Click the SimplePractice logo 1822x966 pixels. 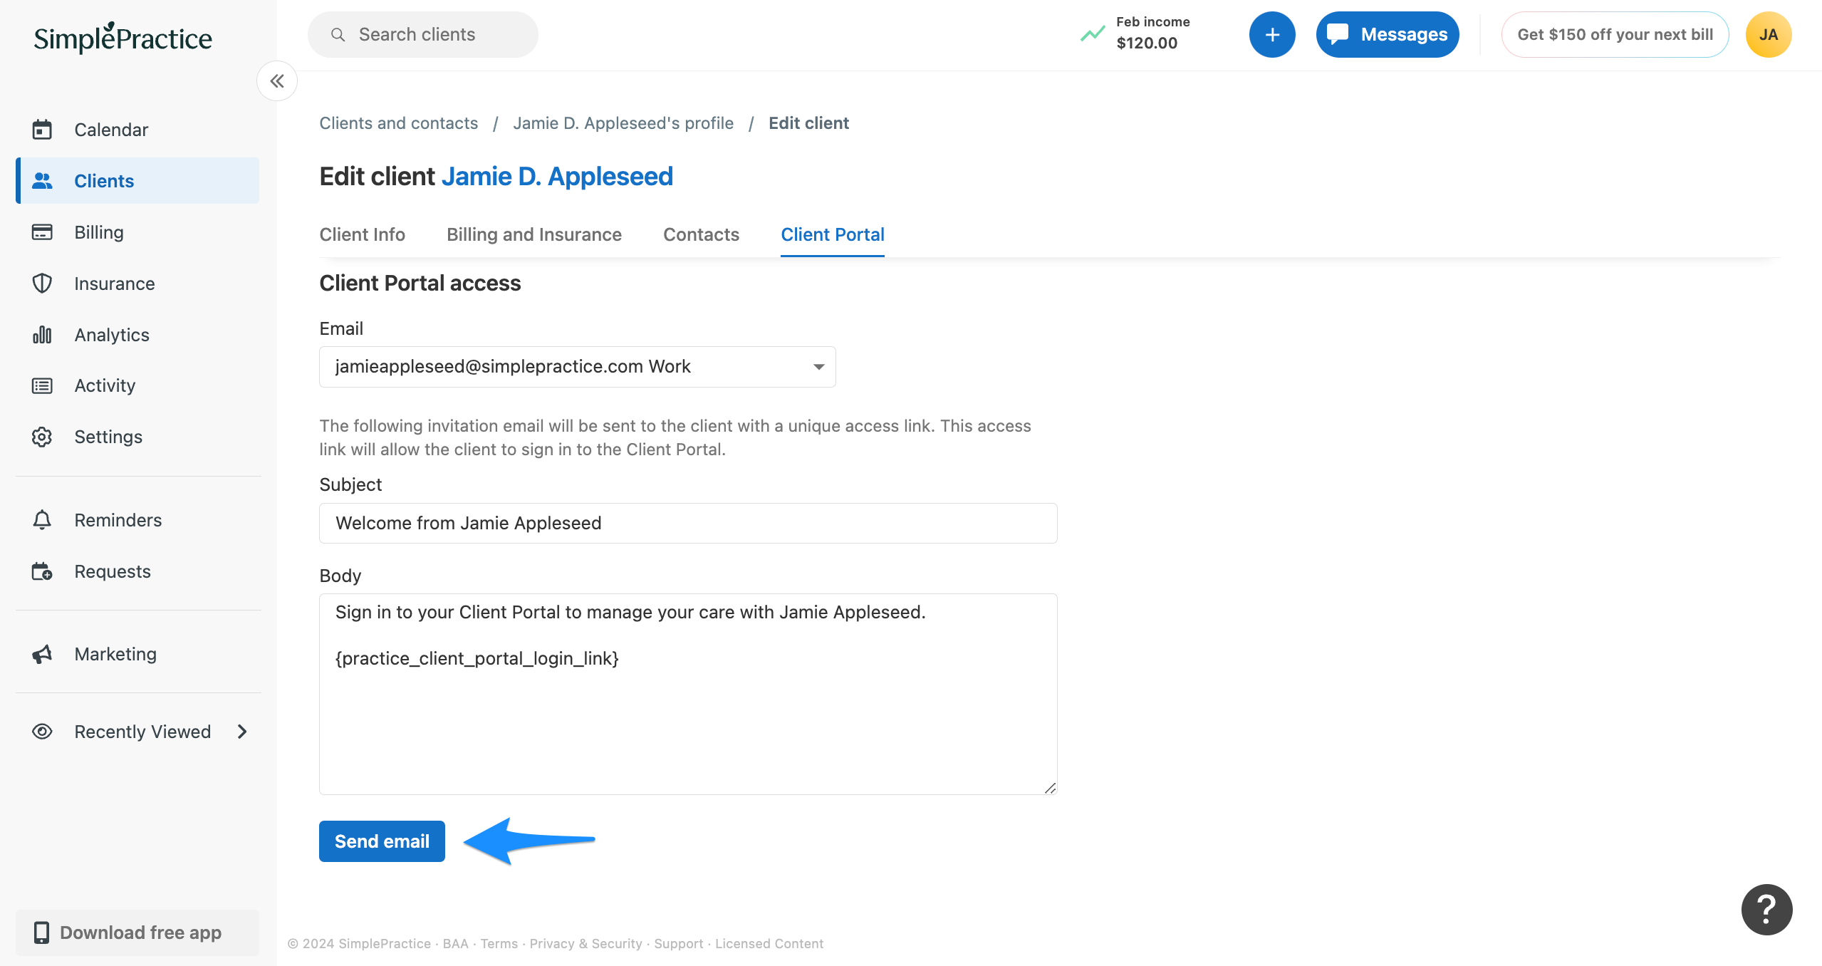coord(123,37)
